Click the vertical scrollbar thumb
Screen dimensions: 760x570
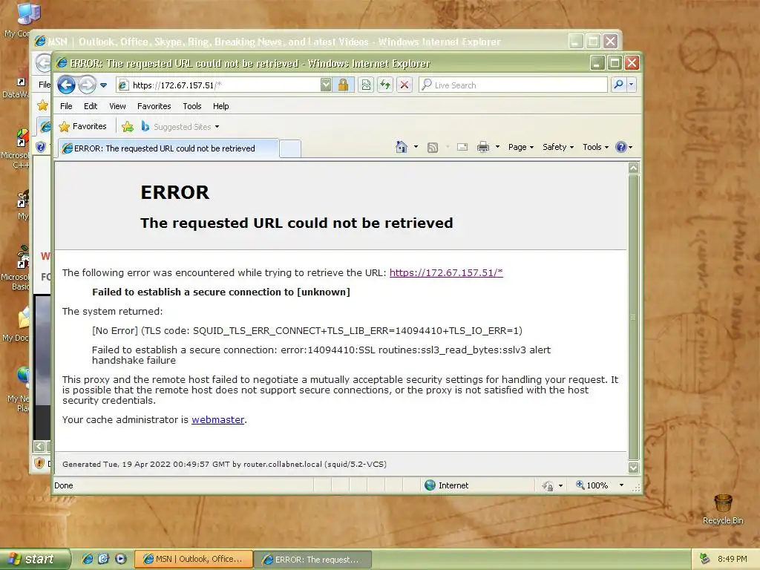coord(634,318)
